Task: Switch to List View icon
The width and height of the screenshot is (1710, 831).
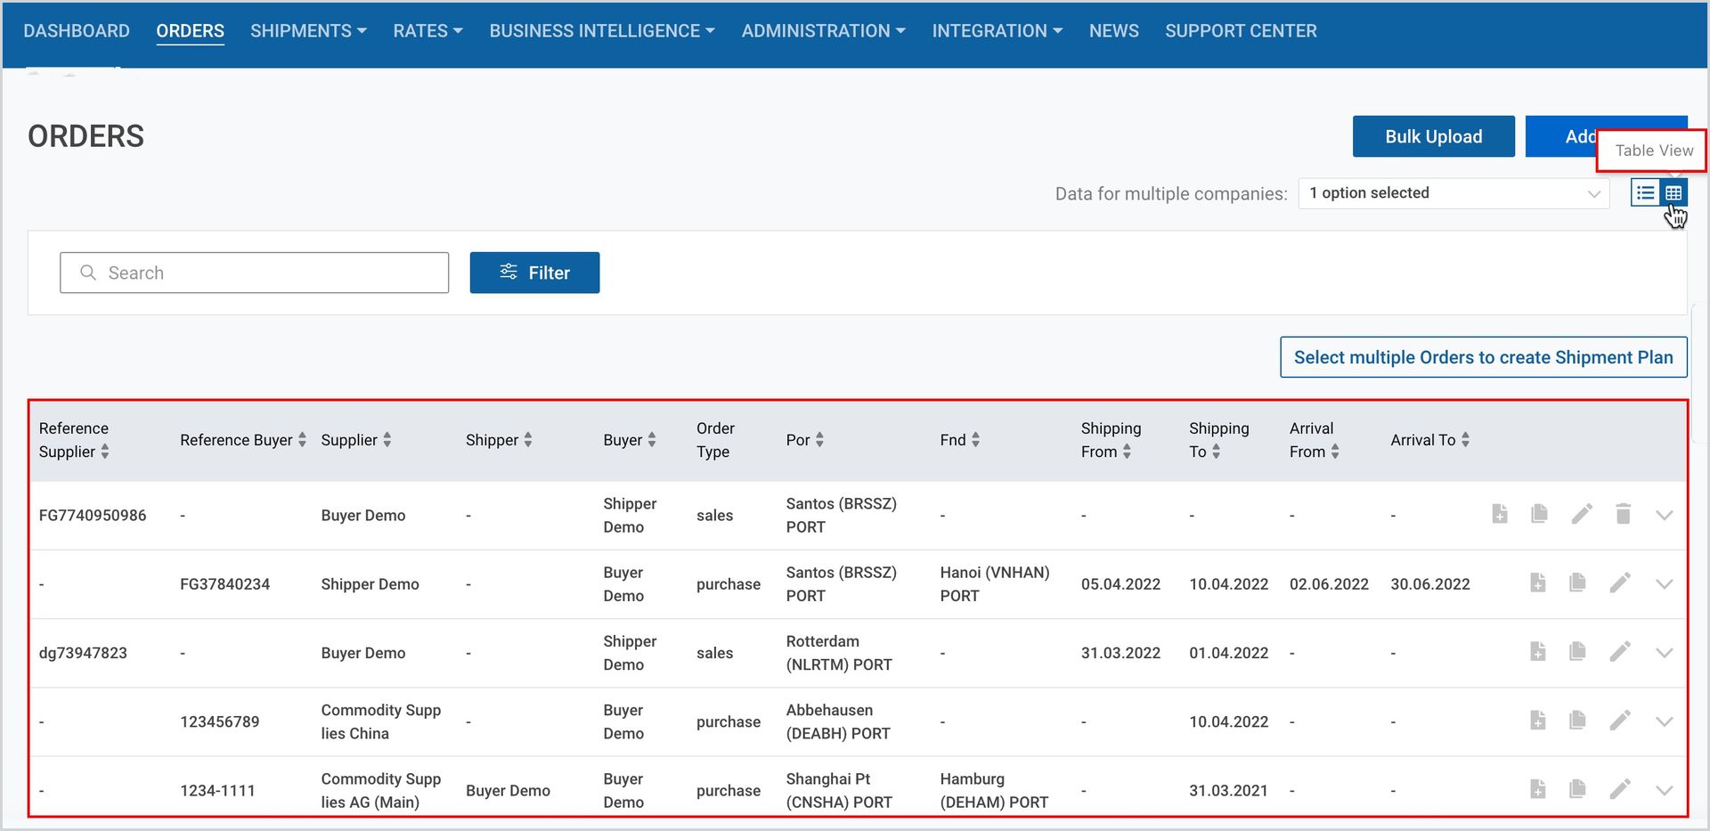Action: pyautogui.click(x=1645, y=192)
